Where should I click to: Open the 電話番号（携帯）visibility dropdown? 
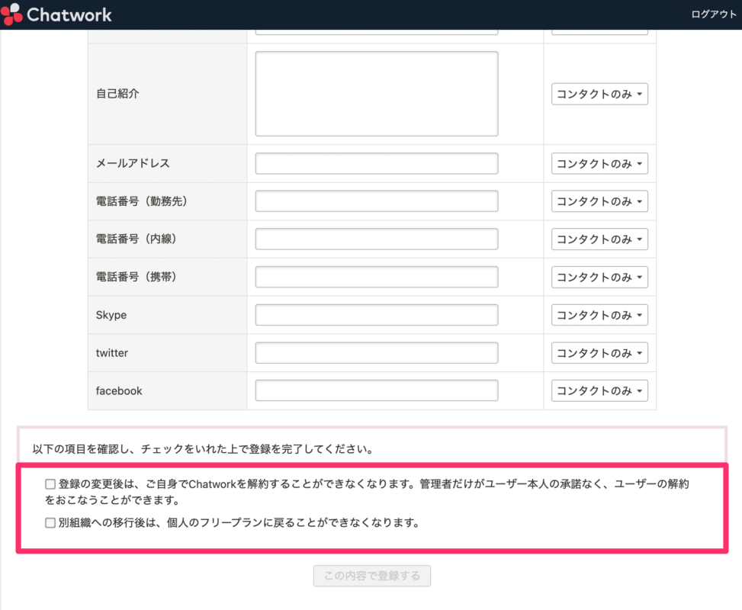point(599,276)
